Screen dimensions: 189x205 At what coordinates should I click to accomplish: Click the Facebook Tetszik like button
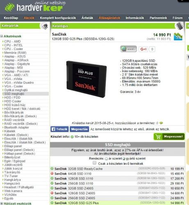tap(59, 129)
